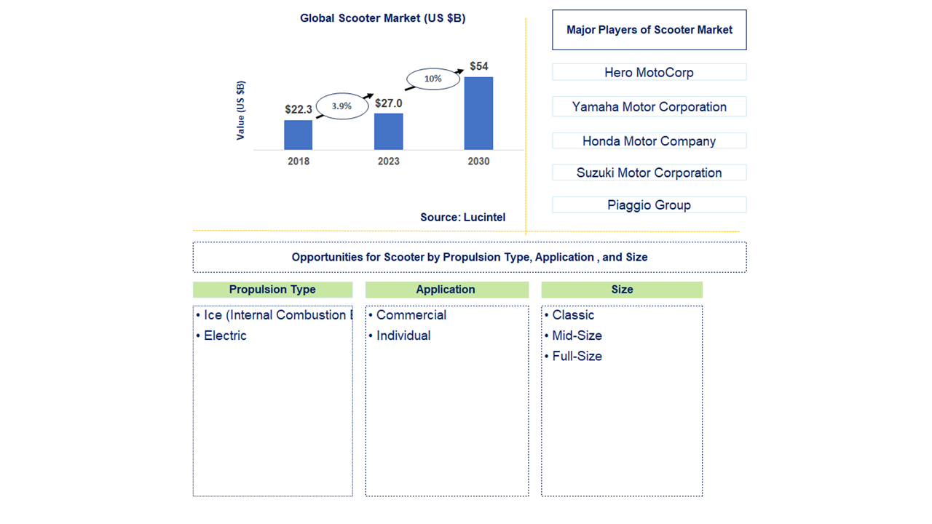Select the 2018 bar in chart

[x=299, y=135]
